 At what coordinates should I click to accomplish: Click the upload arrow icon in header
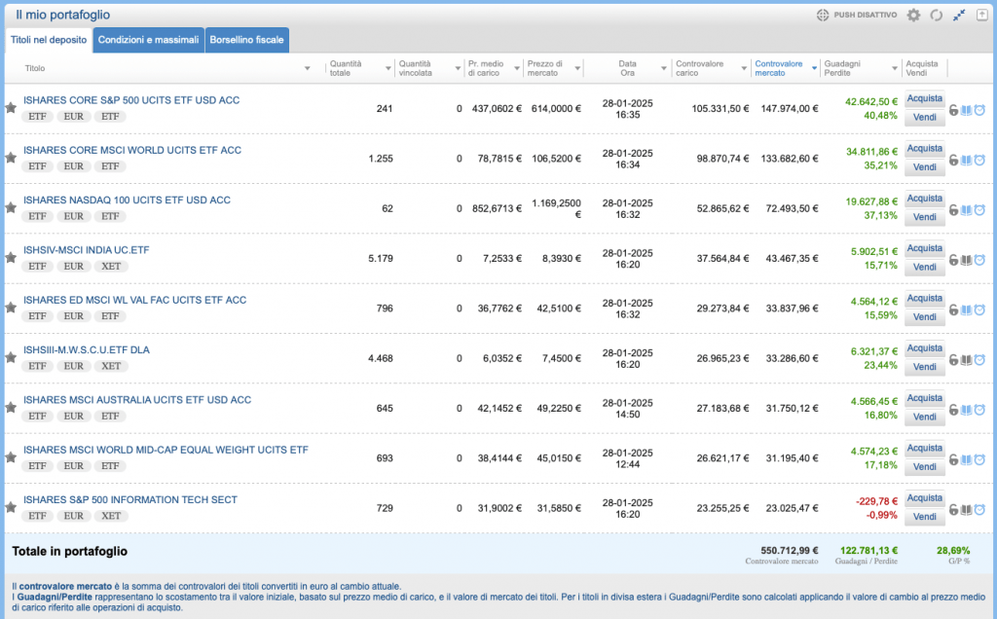pyautogui.click(x=981, y=16)
